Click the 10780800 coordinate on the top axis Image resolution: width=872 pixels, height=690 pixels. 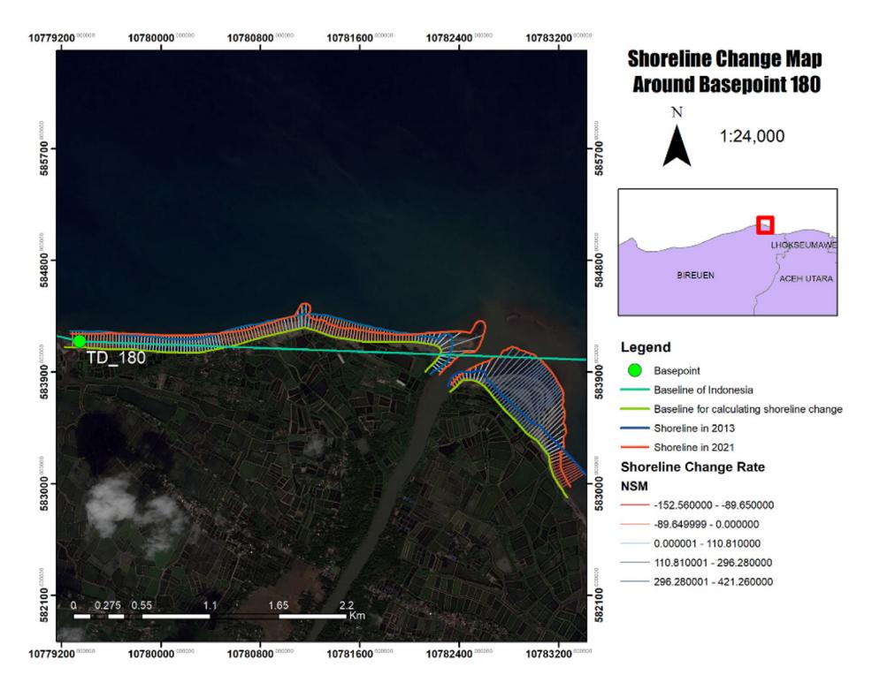250,38
